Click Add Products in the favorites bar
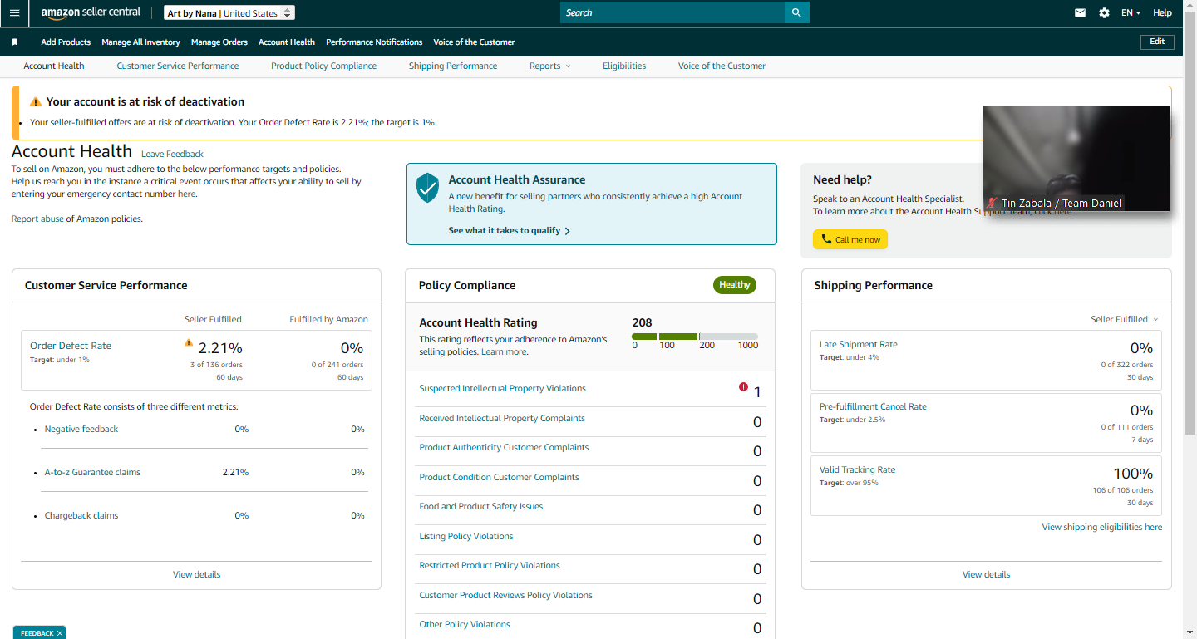The width and height of the screenshot is (1197, 639). pyautogui.click(x=66, y=42)
